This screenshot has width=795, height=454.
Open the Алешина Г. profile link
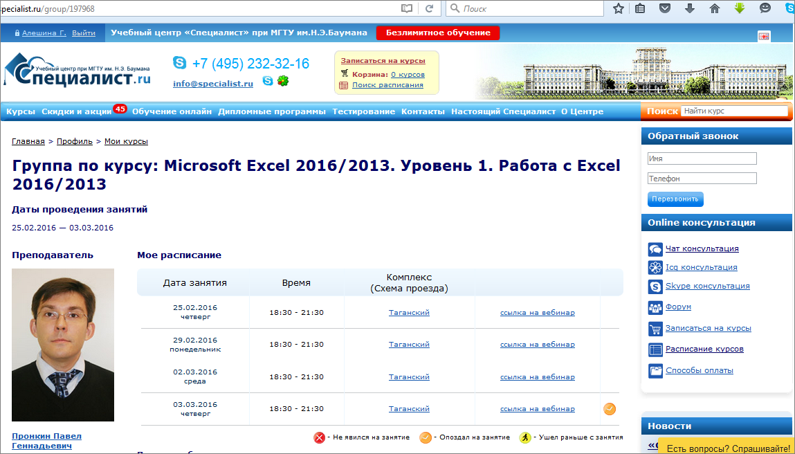(x=44, y=33)
